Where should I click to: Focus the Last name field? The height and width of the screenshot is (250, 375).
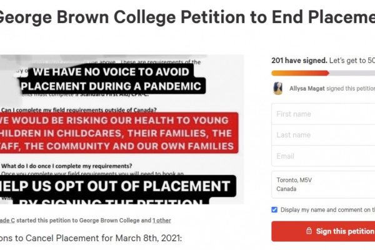click(x=323, y=135)
